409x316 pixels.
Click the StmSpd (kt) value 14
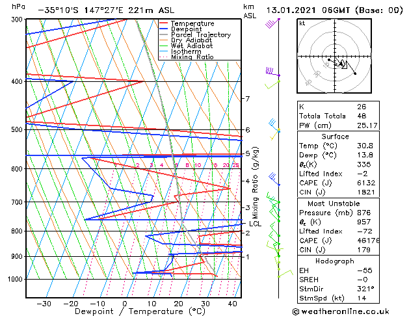[x=362, y=298]
